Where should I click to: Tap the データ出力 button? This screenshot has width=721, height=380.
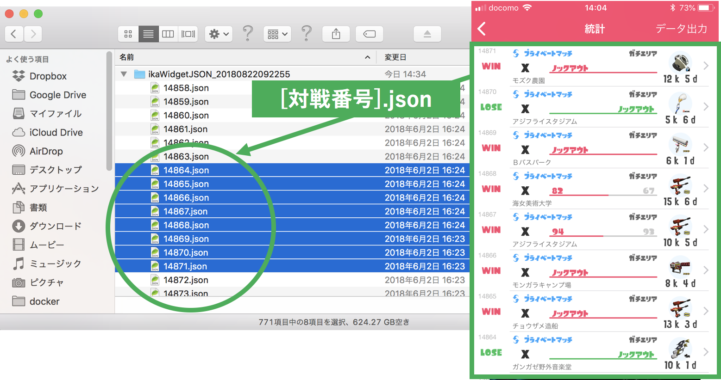tap(681, 29)
